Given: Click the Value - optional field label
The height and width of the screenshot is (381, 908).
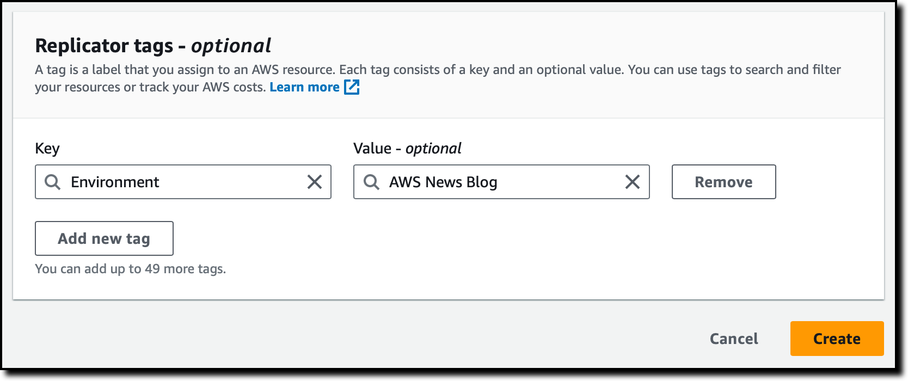Looking at the screenshot, I should click(x=407, y=149).
